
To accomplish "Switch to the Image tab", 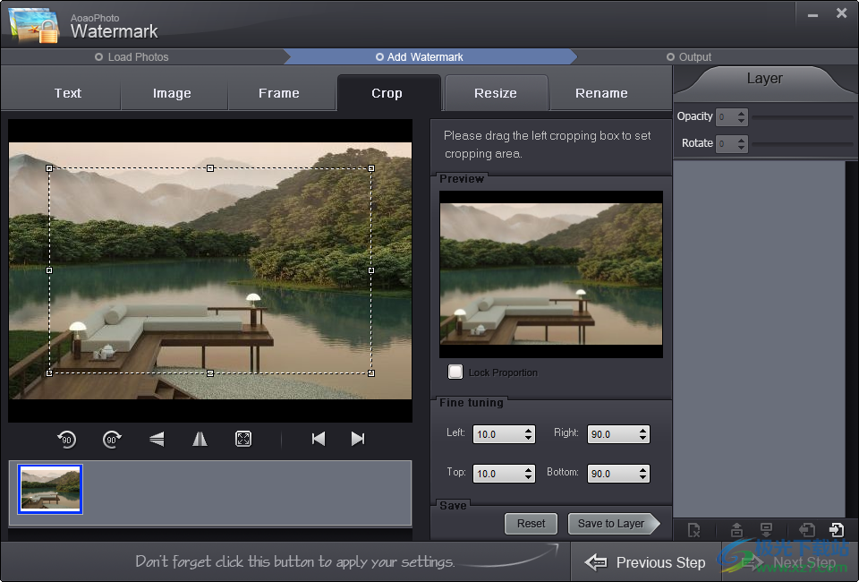I will pyautogui.click(x=172, y=93).
